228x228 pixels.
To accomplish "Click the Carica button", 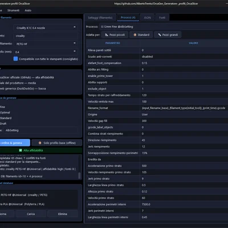I will click(x=31, y=214).
